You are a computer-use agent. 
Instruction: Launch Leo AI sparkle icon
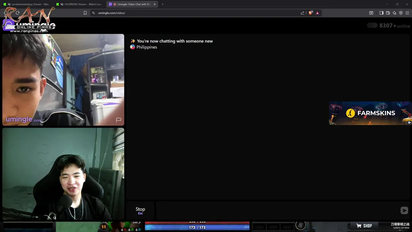click(x=394, y=13)
